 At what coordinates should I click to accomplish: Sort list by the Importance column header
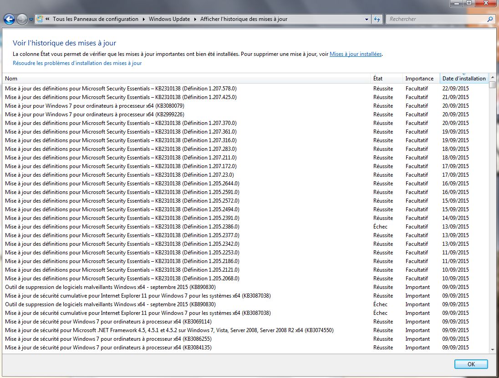421,79
